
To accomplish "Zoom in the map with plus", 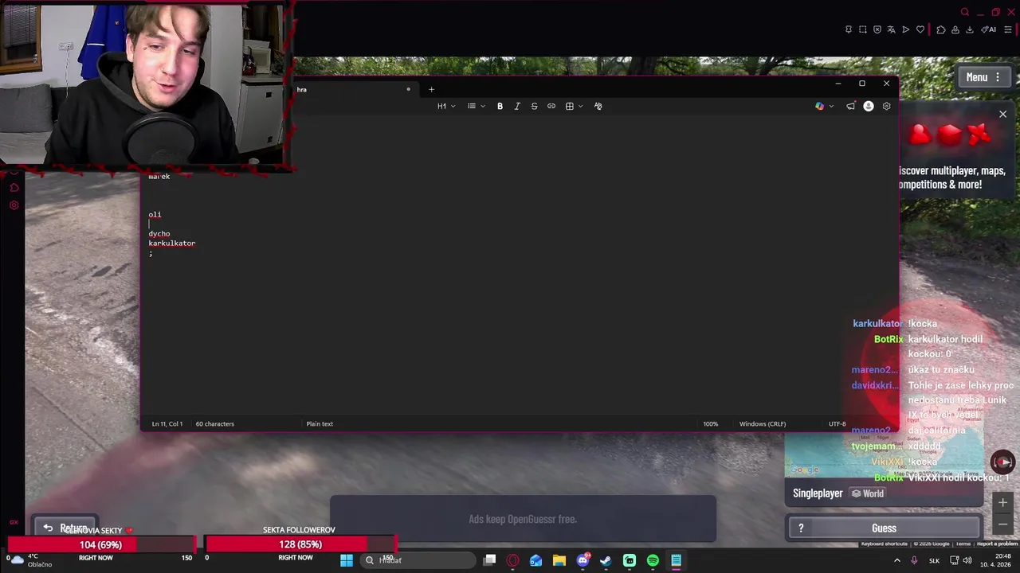I will coord(1003,502).
